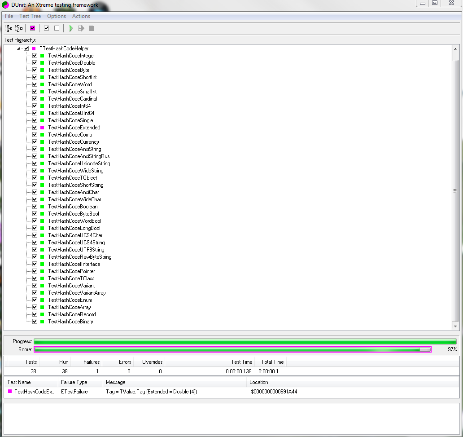Click the test hierarchy vertical scrollbar thumb
The width and height of the screenshot is (463, 437).
tap(455, 191)
